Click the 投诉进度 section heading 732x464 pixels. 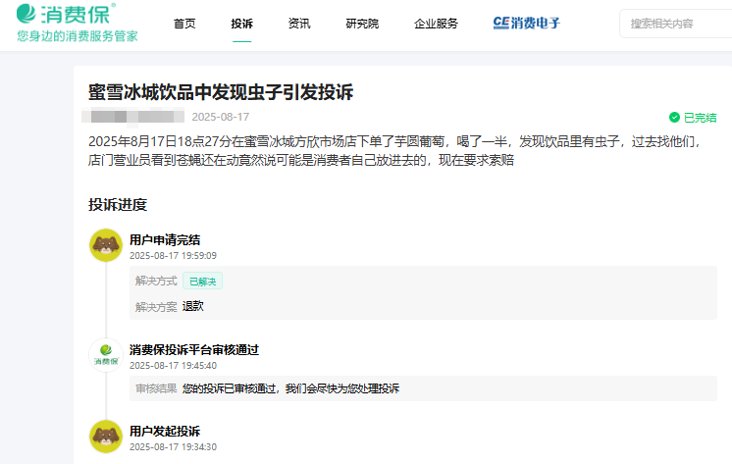(x=118, y=205)
